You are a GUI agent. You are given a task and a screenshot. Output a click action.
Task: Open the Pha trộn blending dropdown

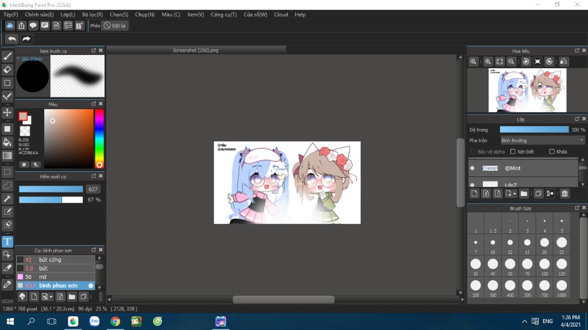tap(543, 140)
